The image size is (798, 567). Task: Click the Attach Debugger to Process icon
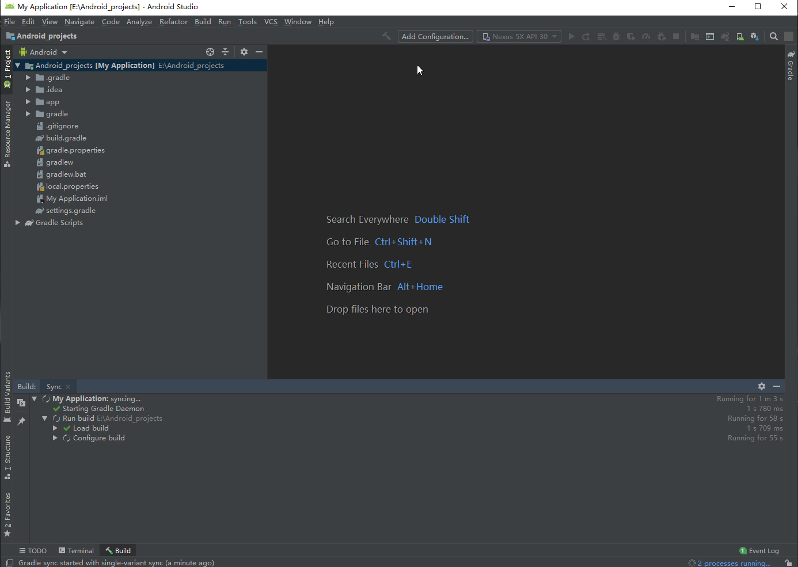(x=661, y=36)
